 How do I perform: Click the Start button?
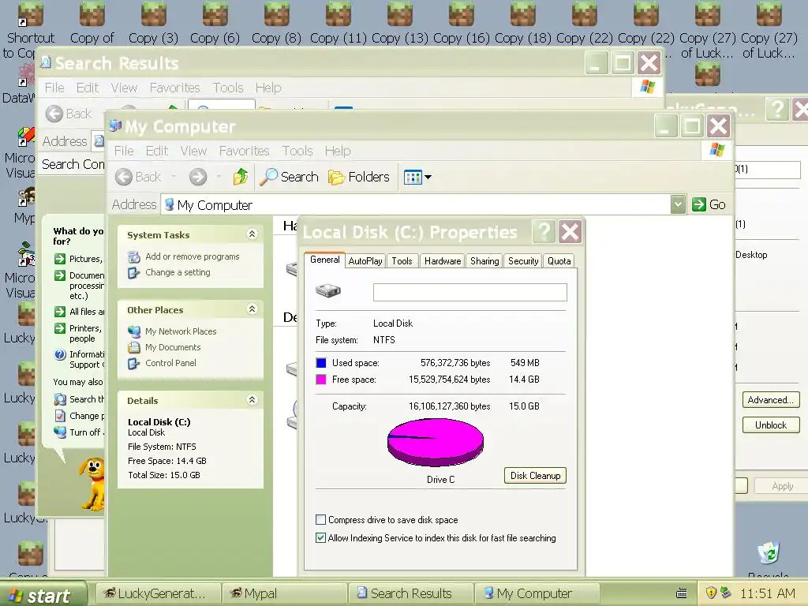[x=43, y=595]
